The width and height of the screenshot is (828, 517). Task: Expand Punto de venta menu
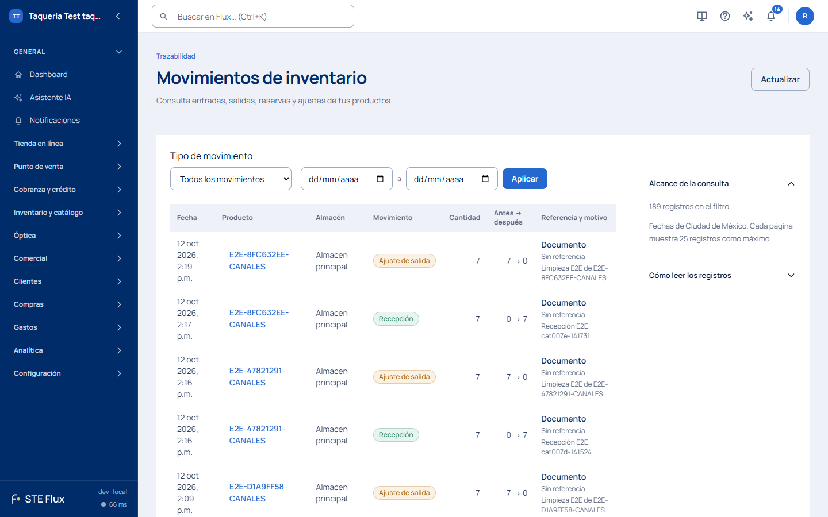pyautogui.click(x=69, y=167)
